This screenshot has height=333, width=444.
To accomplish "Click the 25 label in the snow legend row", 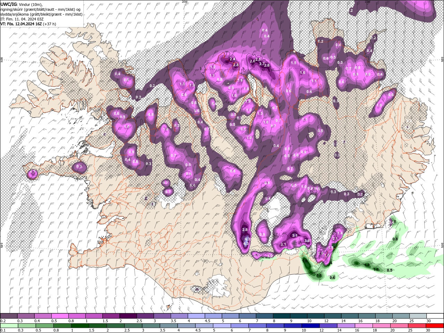I will (x=411, y=321).
